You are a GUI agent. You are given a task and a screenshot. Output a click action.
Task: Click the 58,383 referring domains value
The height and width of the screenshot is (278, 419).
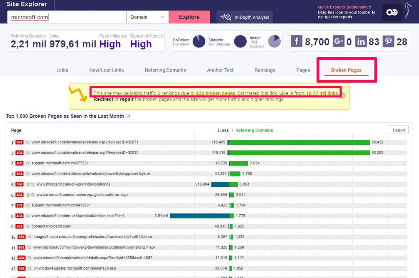(x=377, y=152)
